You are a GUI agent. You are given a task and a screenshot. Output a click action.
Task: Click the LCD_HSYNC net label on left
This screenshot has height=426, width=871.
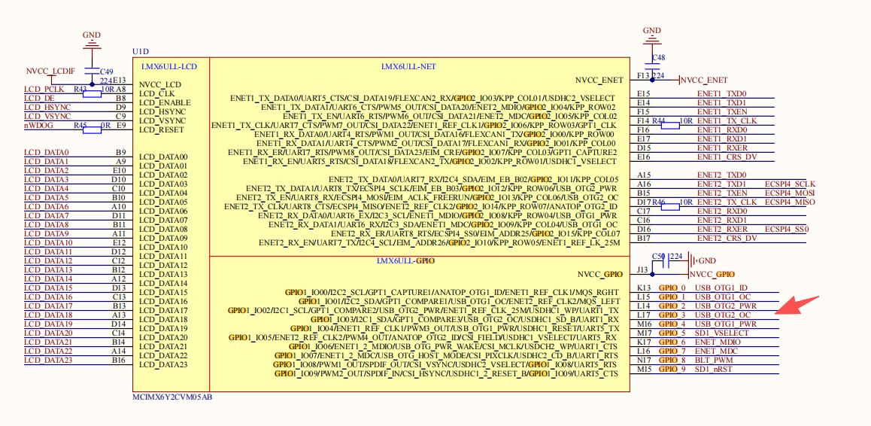(47, 108)
